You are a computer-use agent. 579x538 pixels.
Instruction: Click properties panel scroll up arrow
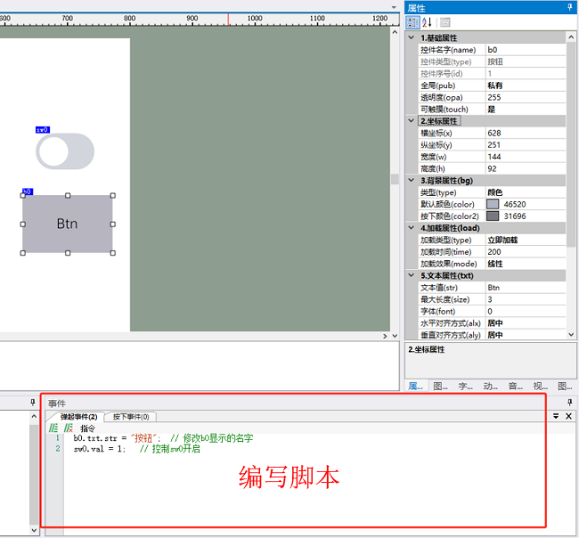(x=571, y=37)
